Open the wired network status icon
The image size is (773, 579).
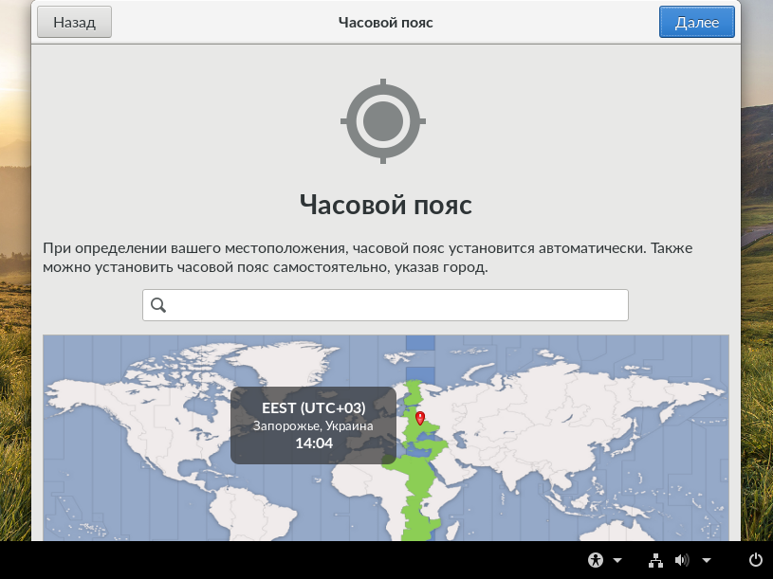[655, 560]
